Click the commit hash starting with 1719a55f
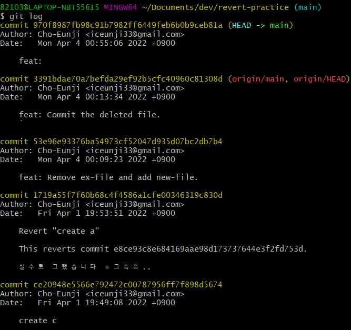Image resolution: width=351 pixels, height=330 pixels. click(125, 195)
